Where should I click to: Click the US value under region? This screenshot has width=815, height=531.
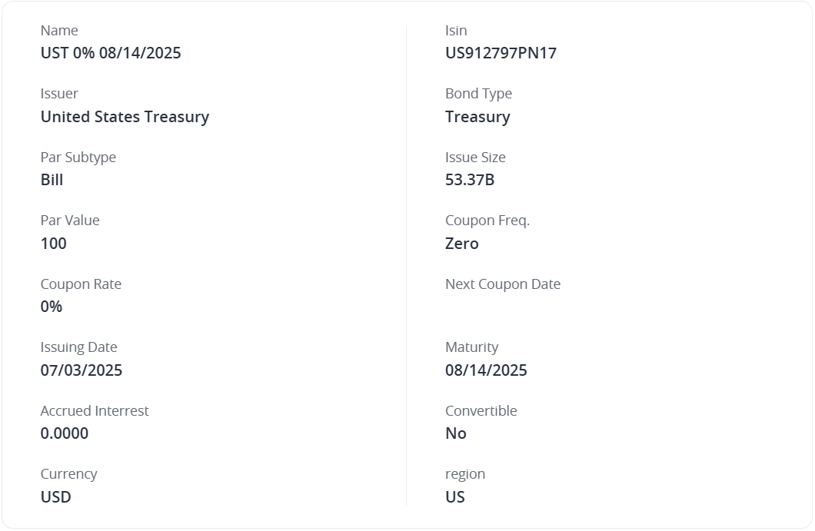(x=455, y=497)
